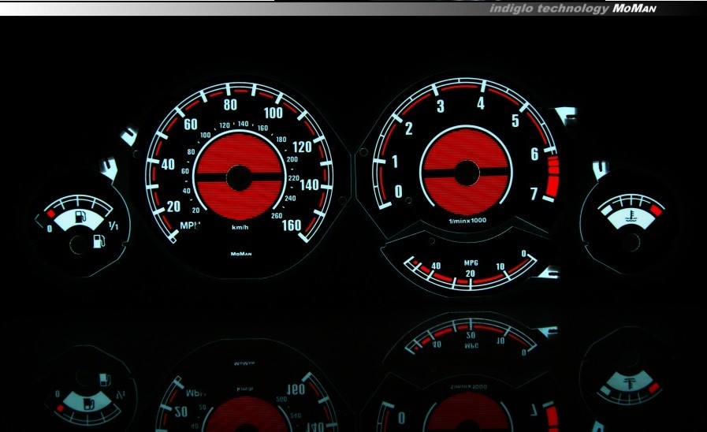Click the 10 on the MPG economy gauge
Viewport: 707px width, 432px height.
500,267
